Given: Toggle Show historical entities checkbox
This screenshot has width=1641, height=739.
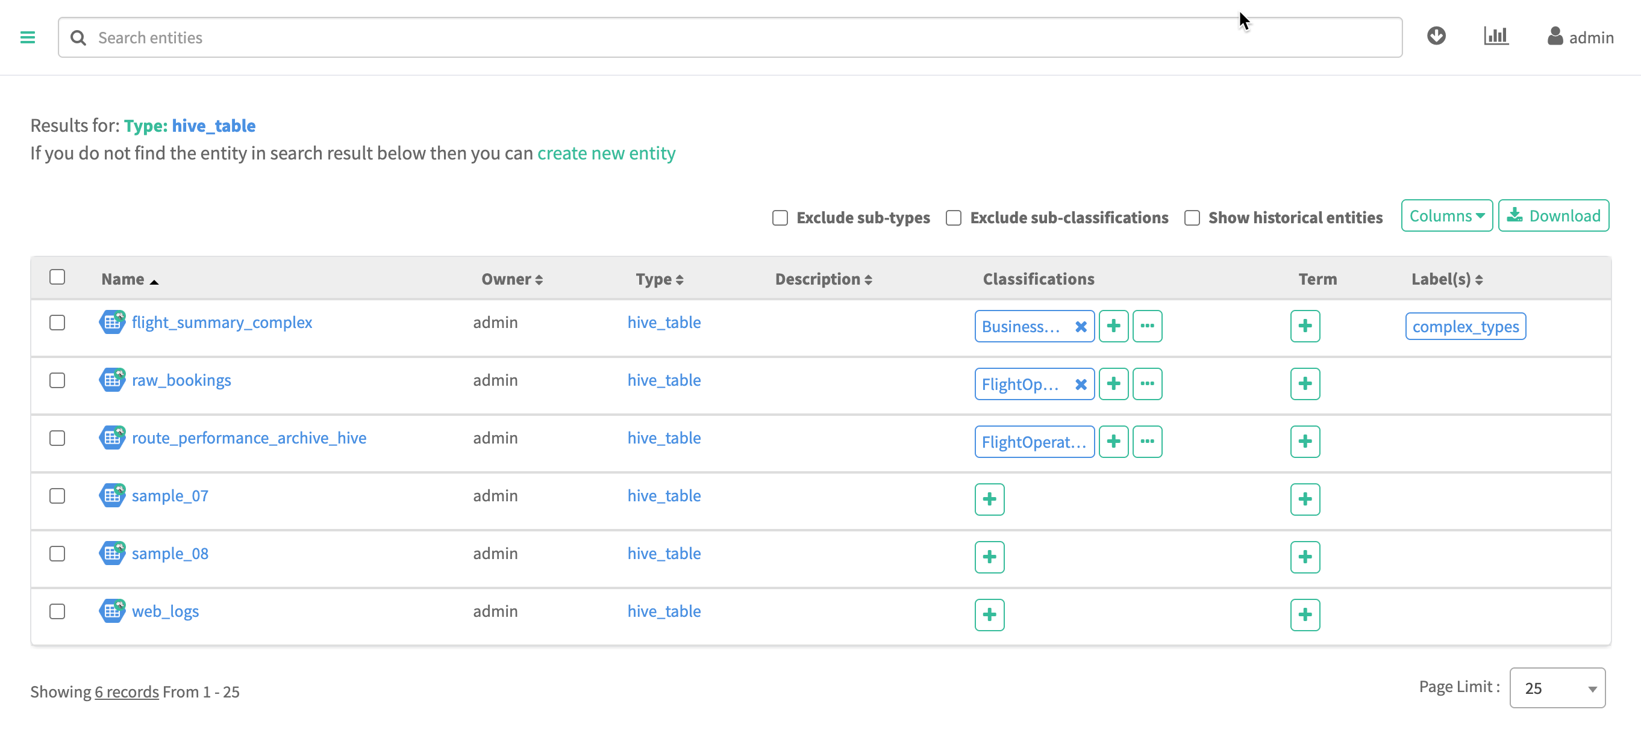Looking at the screenshot, I should 1191,218.
